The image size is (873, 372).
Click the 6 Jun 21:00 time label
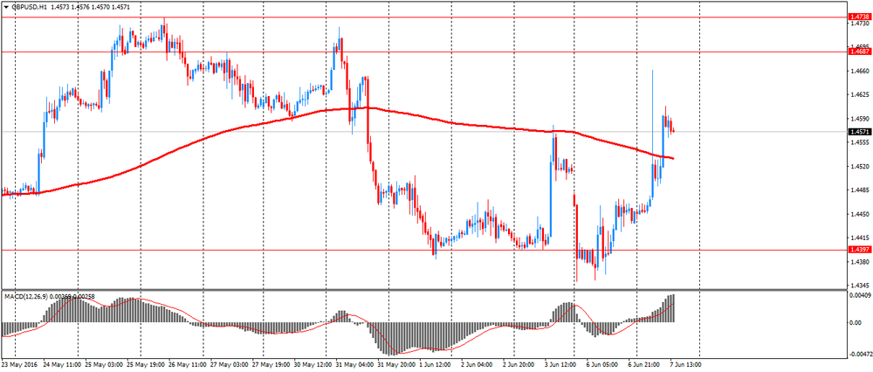644,365
